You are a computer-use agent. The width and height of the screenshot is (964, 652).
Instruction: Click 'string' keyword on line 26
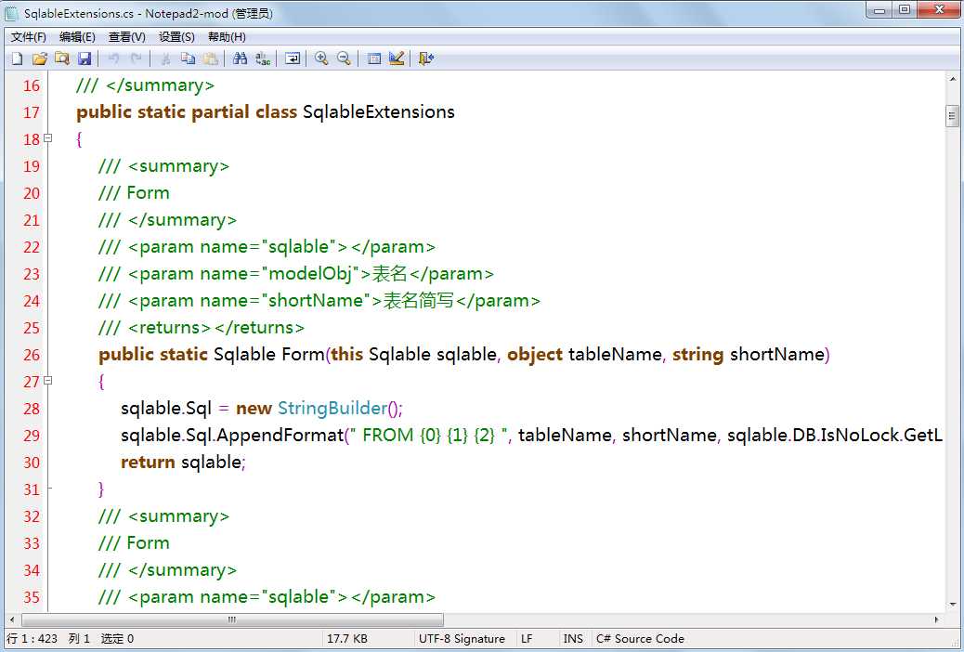(697, 355)
